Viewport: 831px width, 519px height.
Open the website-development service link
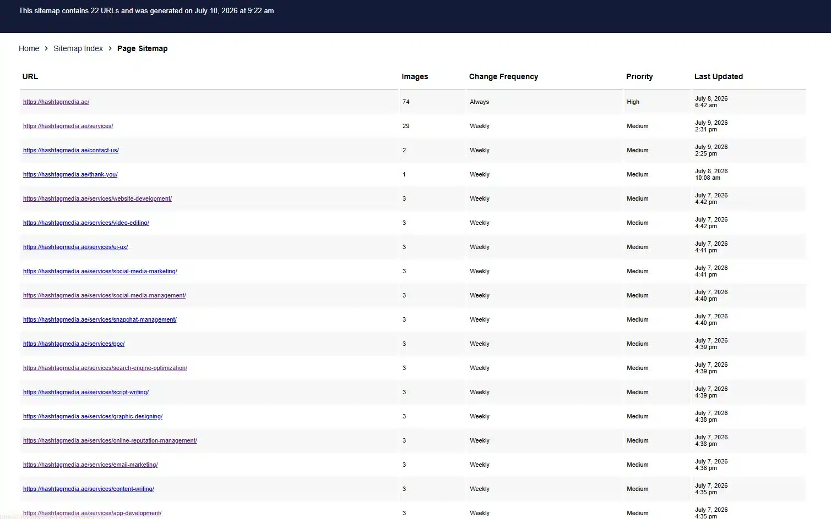97,198
